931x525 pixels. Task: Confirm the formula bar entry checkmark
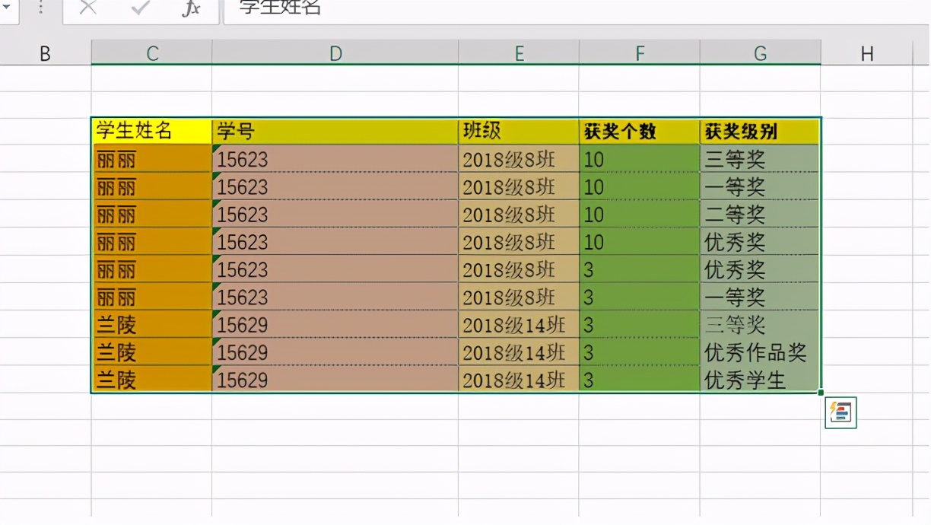[140, 8]
